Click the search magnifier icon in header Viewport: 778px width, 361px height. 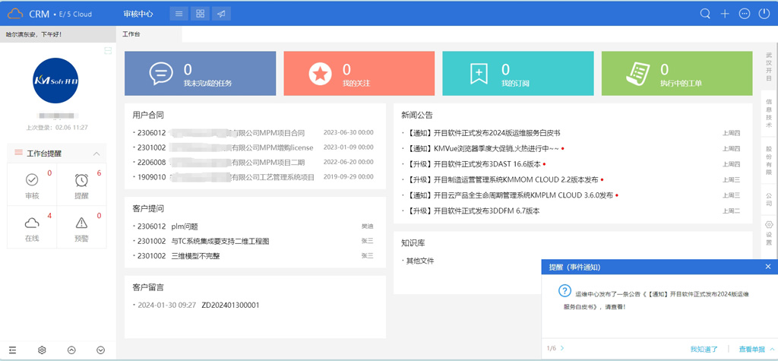tap(705, 14)
